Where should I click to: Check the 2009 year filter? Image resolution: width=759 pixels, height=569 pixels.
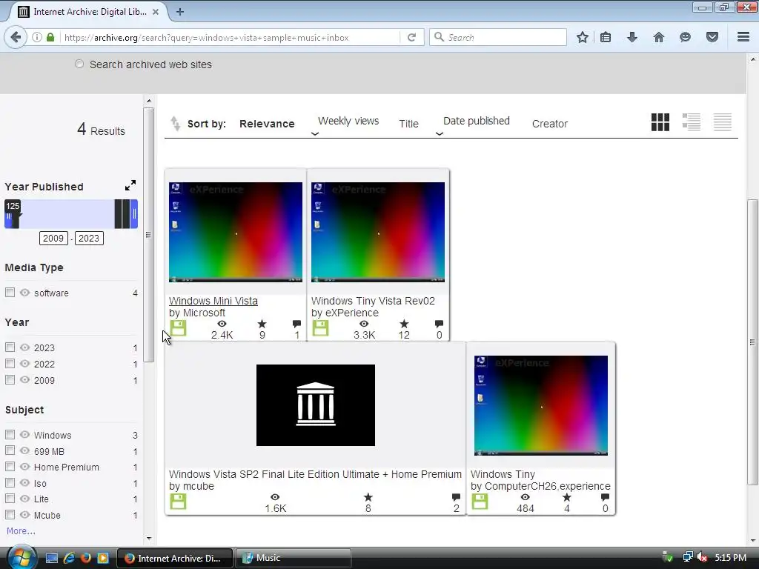point(10,379)
